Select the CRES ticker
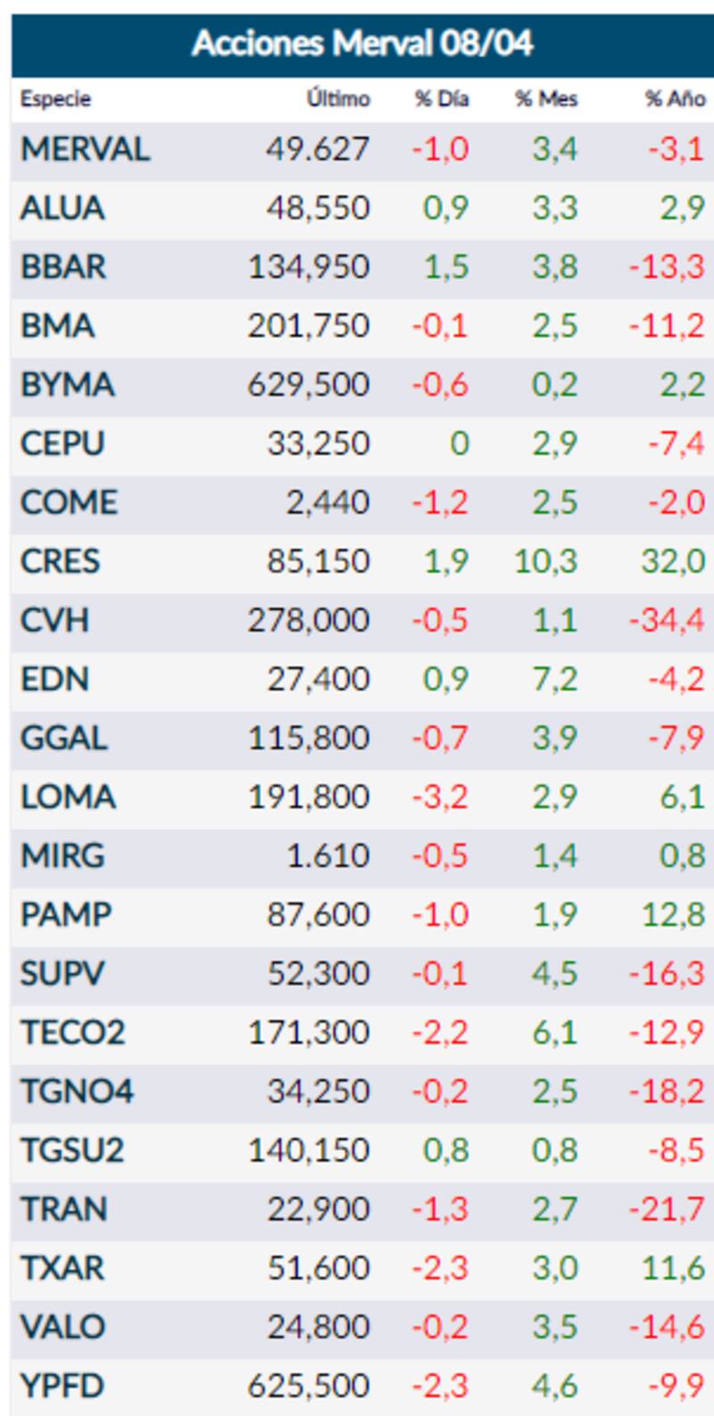The width and height of the screenshot is (714, 1416). 60,561
